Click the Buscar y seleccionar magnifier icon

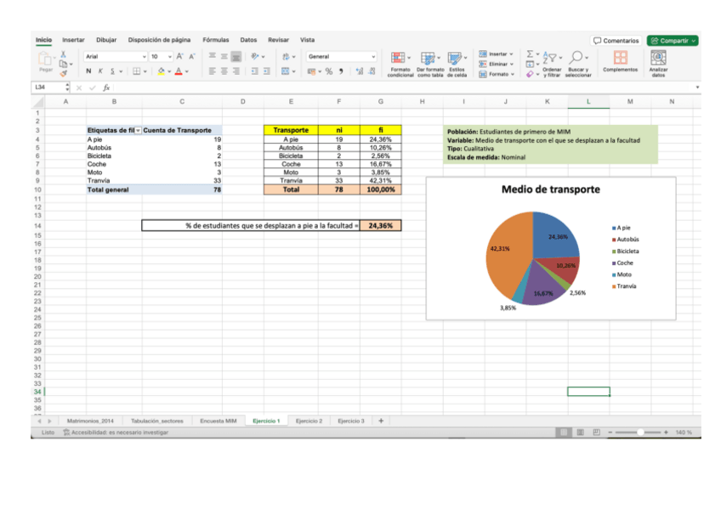576,58
